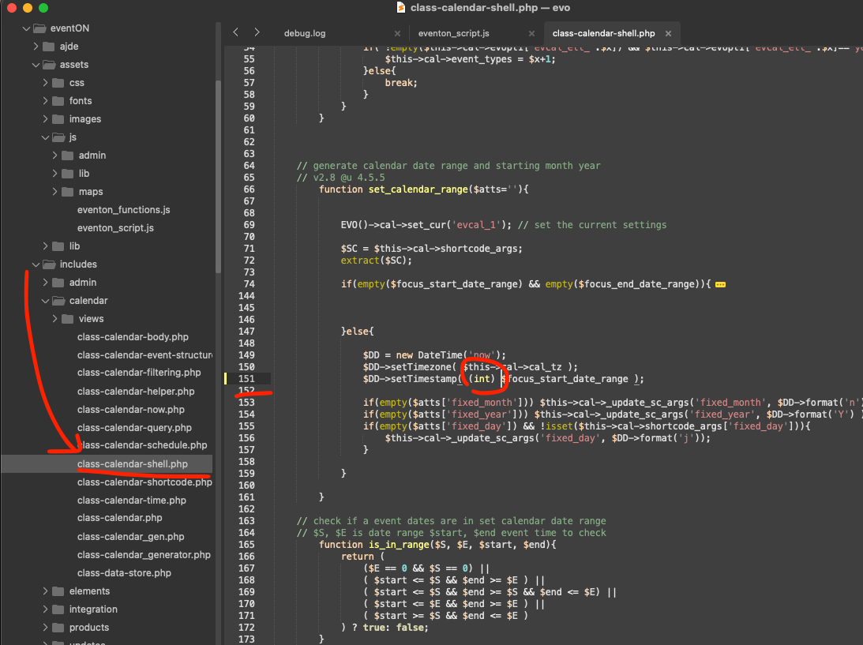
Task: Close the class-calendar-shell.php tab
Action: tap(668, 34)
